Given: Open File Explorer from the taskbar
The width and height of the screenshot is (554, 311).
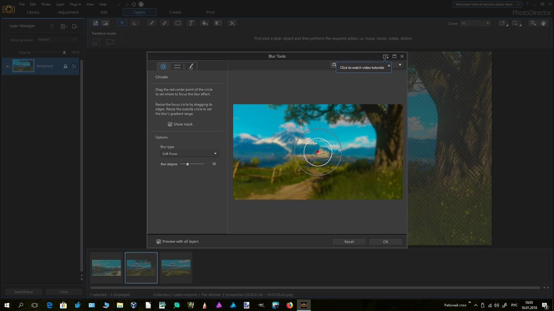Looking at the screenshot, I should [120, 305].
